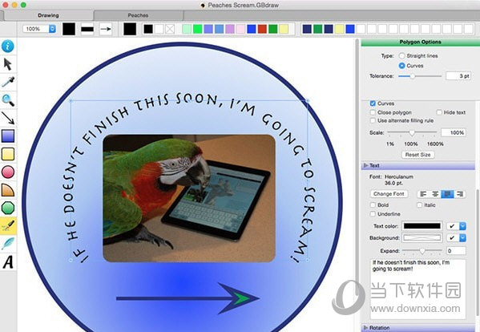Pick the pale yellow palette swatch
The width and height of the screenshot is (480, 332).
(284, 29)
